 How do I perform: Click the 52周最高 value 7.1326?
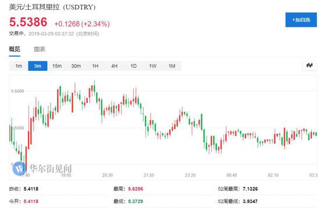(x=250, y=189)
